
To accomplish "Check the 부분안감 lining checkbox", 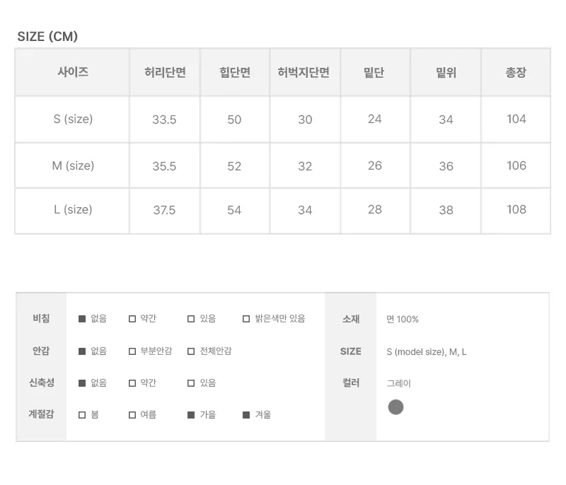I will coord(132,351).
